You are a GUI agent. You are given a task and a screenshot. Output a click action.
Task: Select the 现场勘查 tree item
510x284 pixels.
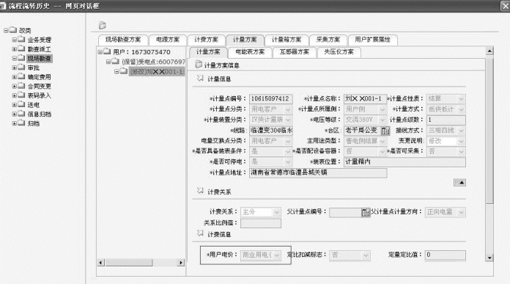click(x=39, y=58)
